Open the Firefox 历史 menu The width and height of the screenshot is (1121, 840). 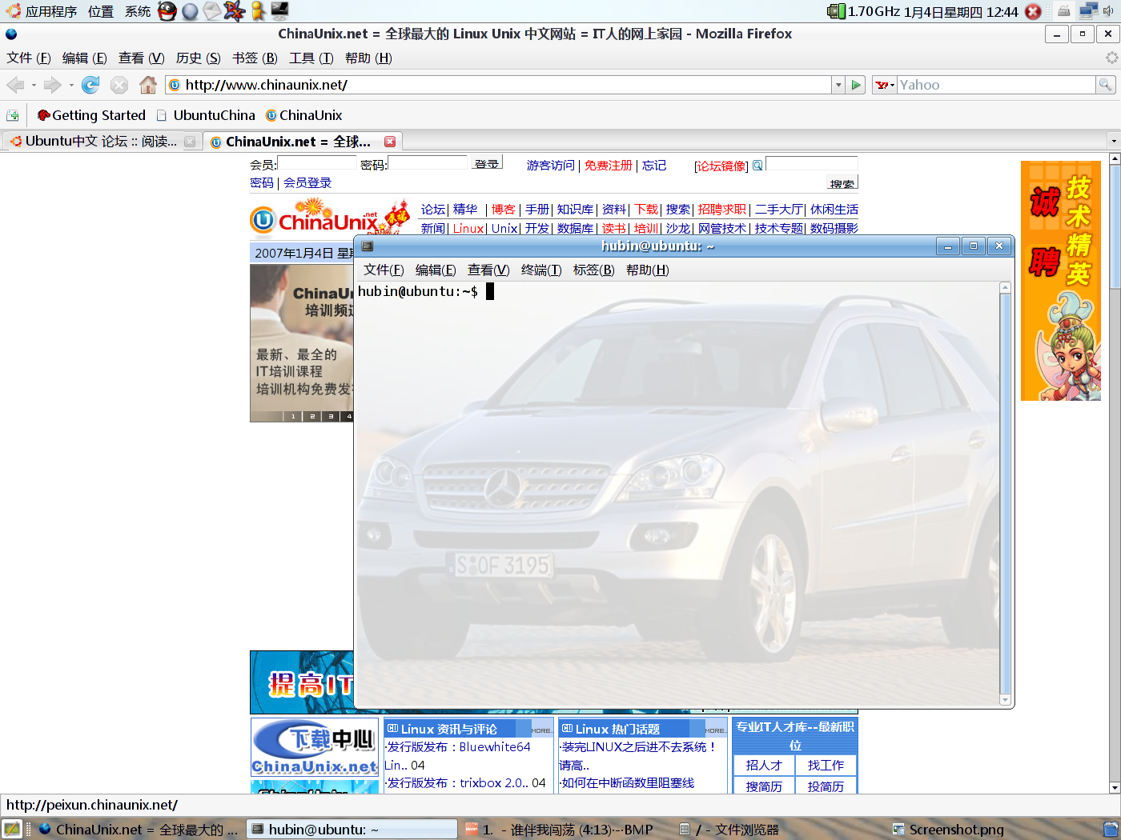tap(198, 58)
